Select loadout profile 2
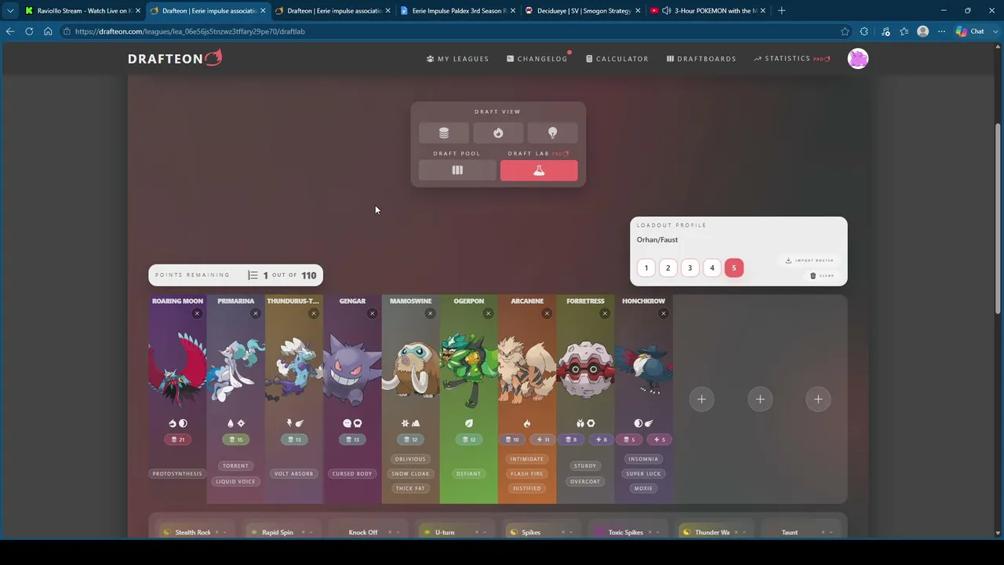Image resolution: width=1004 pixels, height=565 pixels. (668, 268)
